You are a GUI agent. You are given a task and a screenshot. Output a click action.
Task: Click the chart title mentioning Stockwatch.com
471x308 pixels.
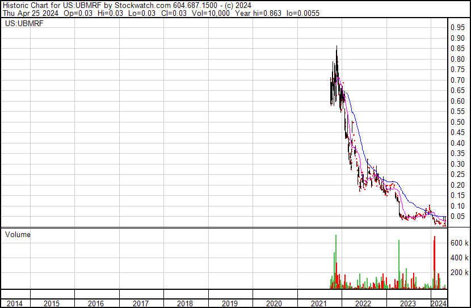pos(127,5)
